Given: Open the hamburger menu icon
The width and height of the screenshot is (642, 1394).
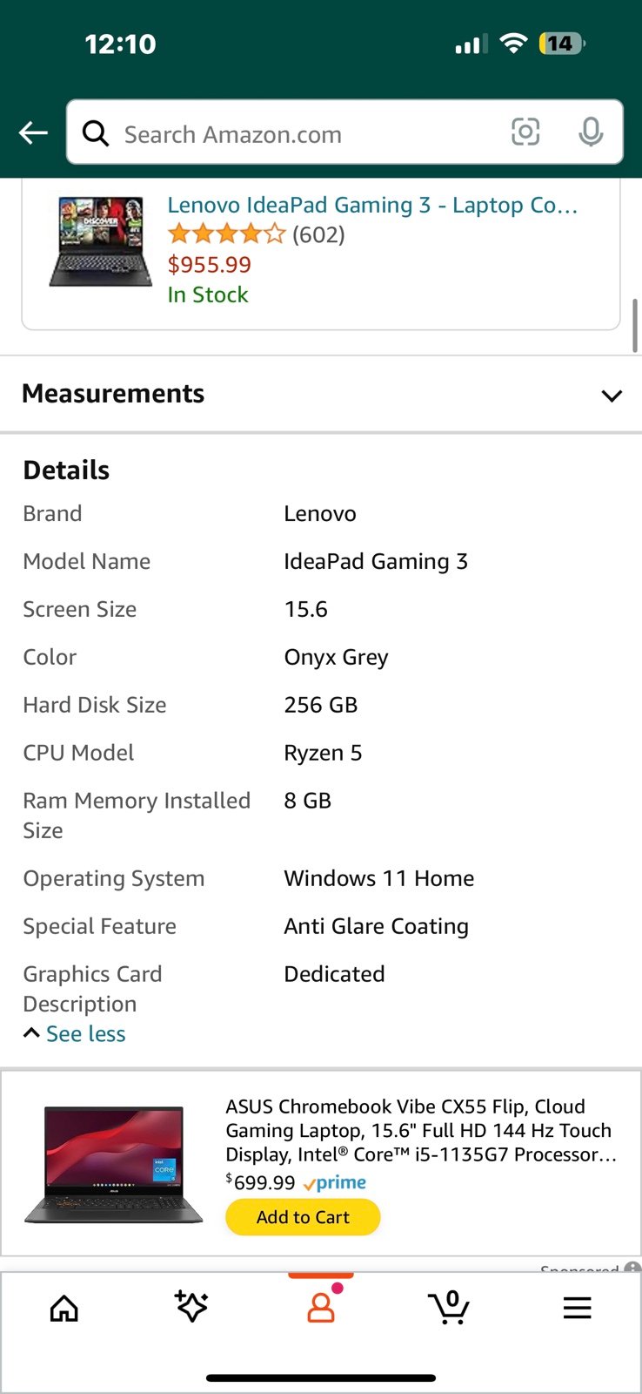Looking at the screenshot, I should (x=577, y=1308).
